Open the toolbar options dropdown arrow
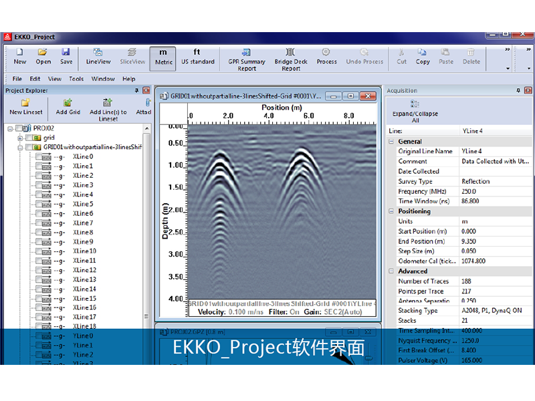 tap(508, 69)
